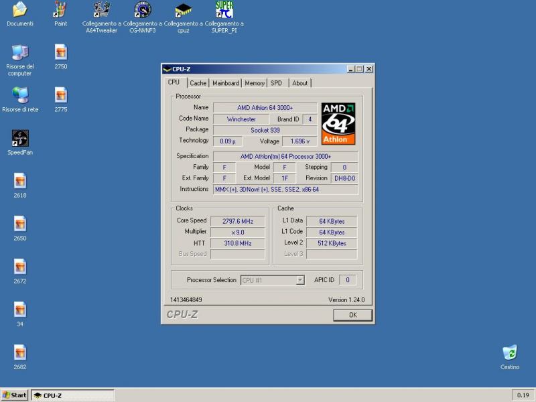This screenshot has width=536, height=402.
Task: Open the Cestino recycle bin
Action: pos(510,353)
